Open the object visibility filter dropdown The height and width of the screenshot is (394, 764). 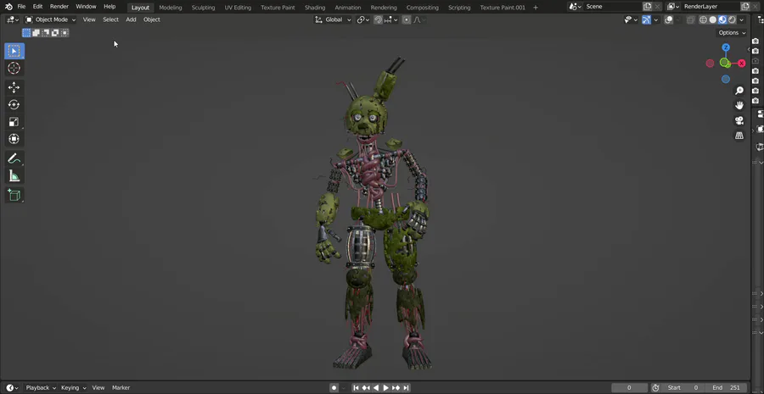pos(631,20)
